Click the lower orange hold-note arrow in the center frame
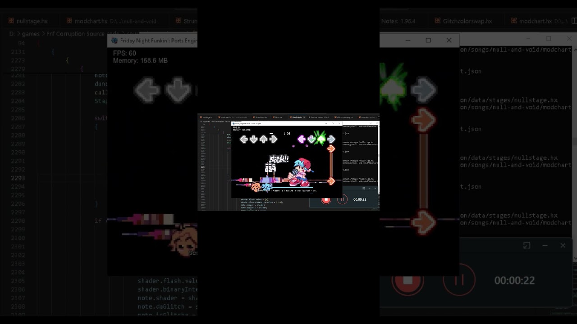Screen dimensions: 577x324 click(331, 181)
